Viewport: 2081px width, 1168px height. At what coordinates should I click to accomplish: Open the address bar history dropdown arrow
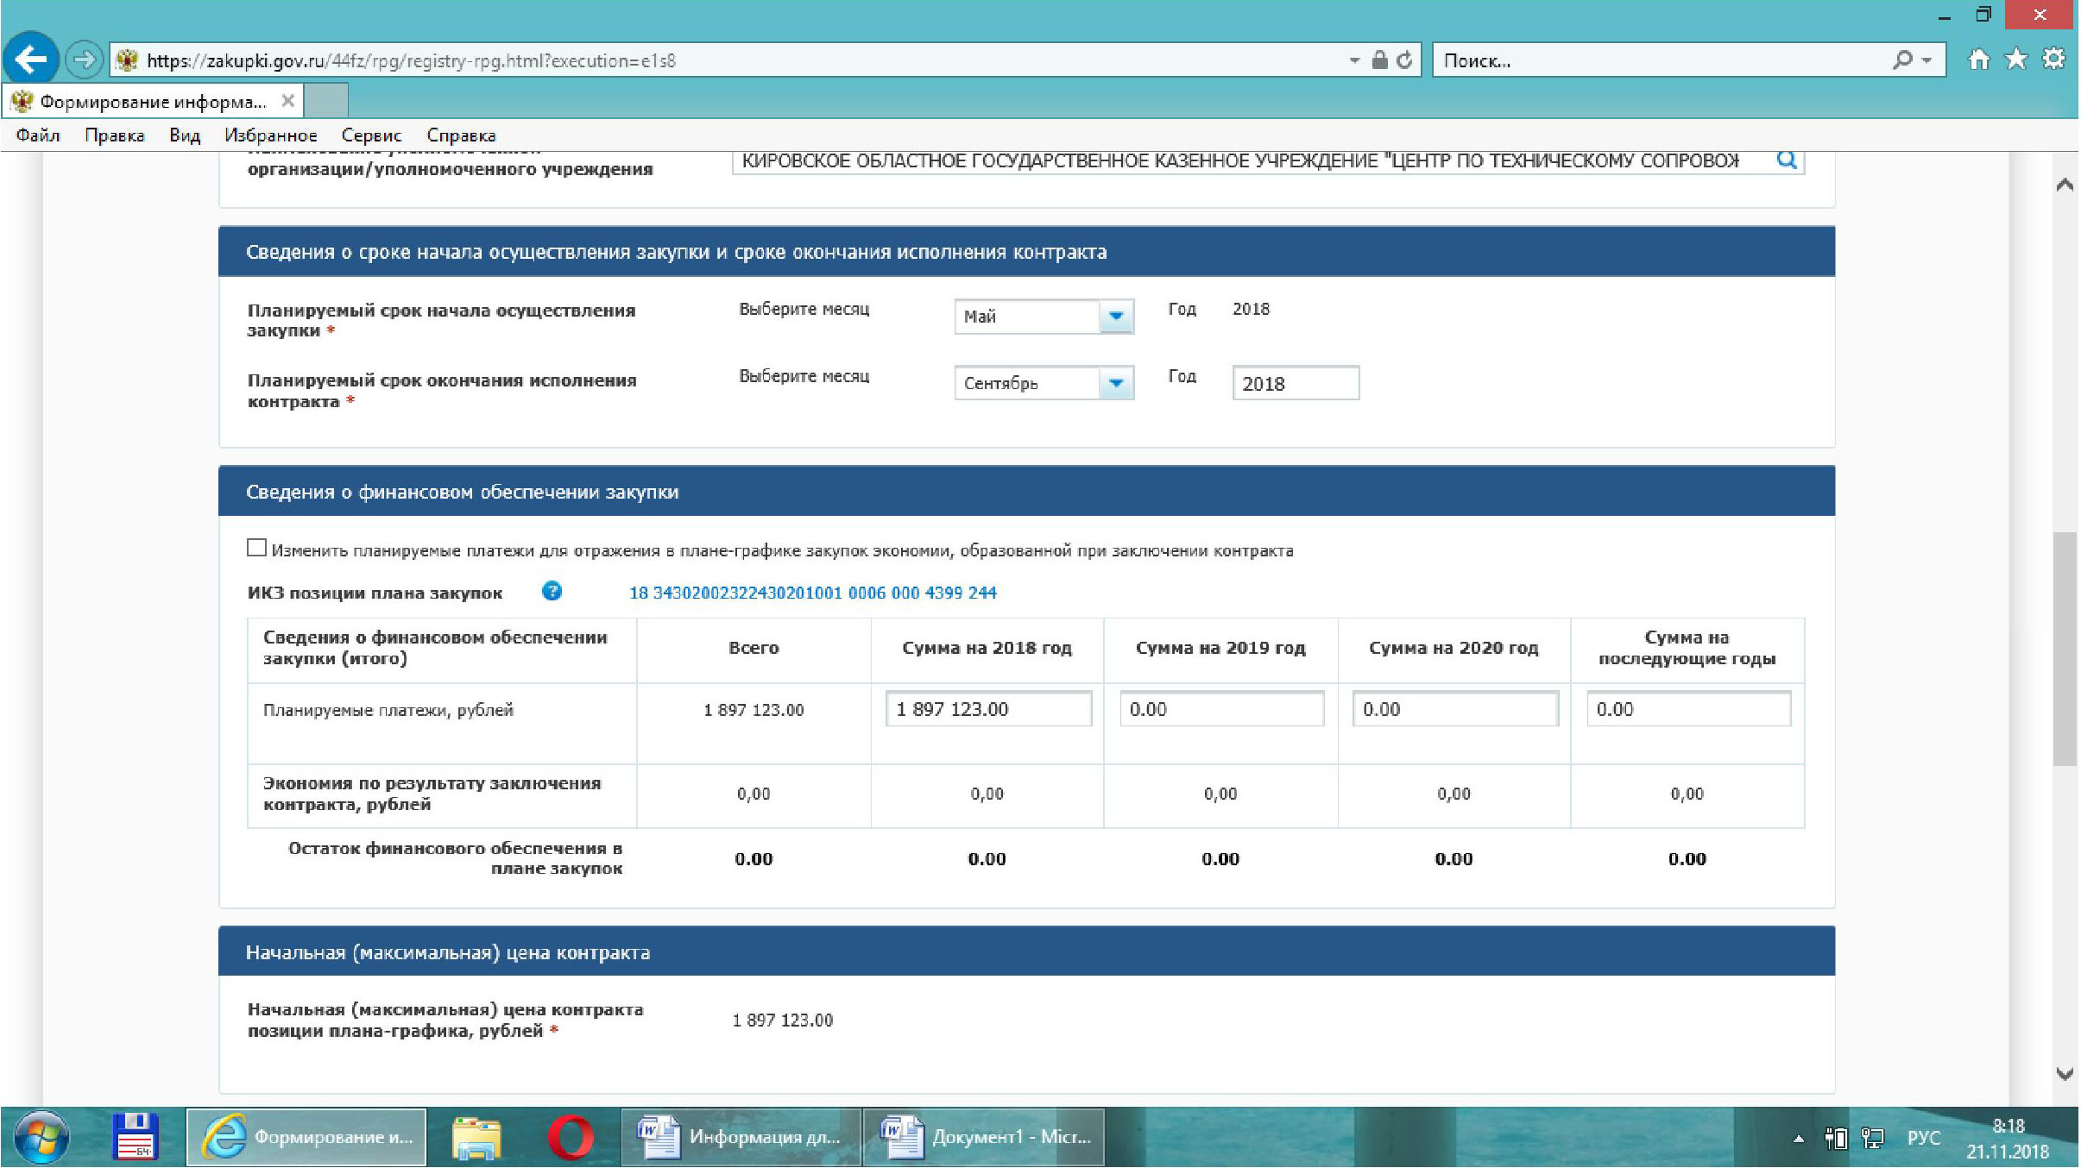point(1354,60)
